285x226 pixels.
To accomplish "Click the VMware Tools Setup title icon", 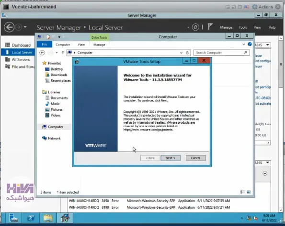I will click(x=77, y=62).
